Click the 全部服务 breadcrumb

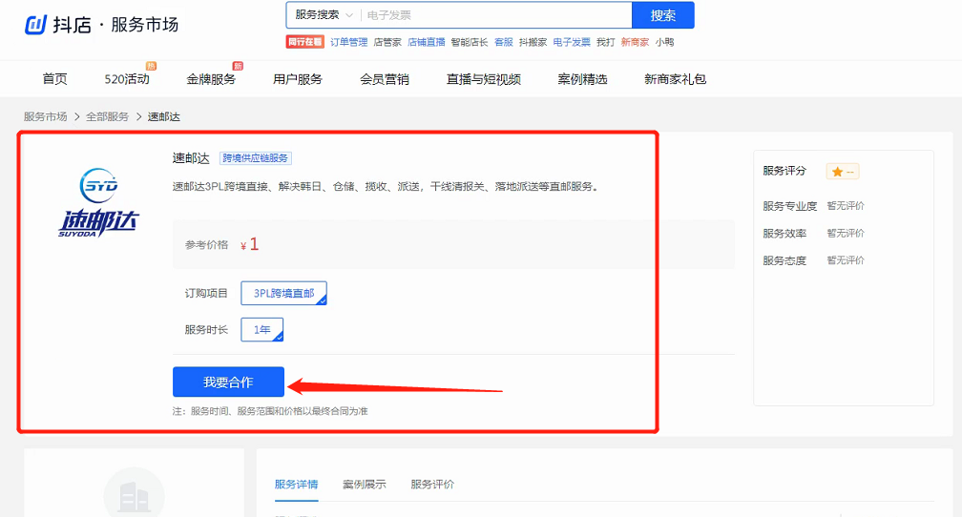point(107,116)
